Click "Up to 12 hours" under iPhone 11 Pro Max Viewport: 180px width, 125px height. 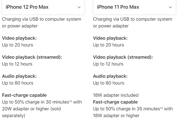pos(108,64)
